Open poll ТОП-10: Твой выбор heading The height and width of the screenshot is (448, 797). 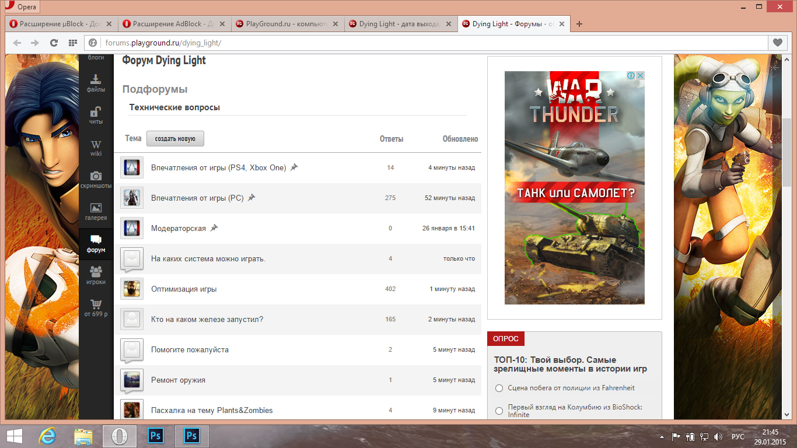point(571,364)
